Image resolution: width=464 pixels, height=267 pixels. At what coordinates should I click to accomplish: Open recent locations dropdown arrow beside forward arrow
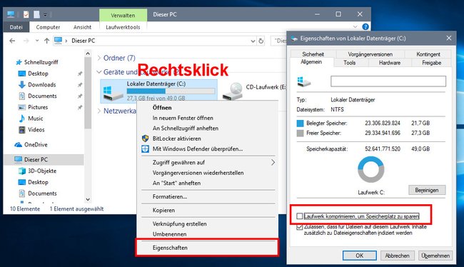point(37,41)
